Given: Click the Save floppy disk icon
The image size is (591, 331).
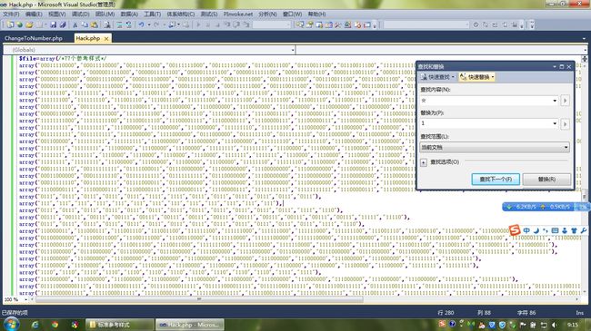Looking at the screenshot, I should (53, 24).
